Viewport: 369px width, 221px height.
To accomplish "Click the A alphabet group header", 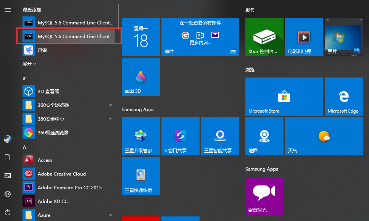I will (24, 147).
